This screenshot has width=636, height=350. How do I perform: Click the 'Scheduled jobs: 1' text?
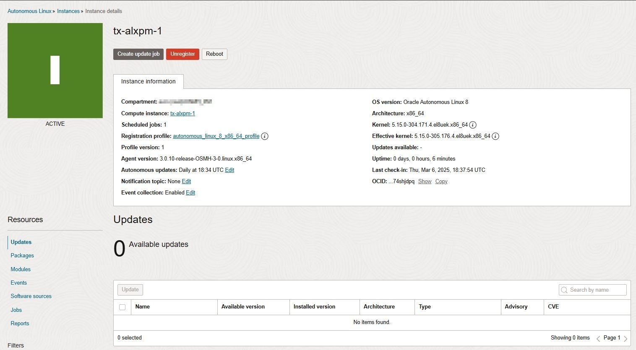point(144,125)
